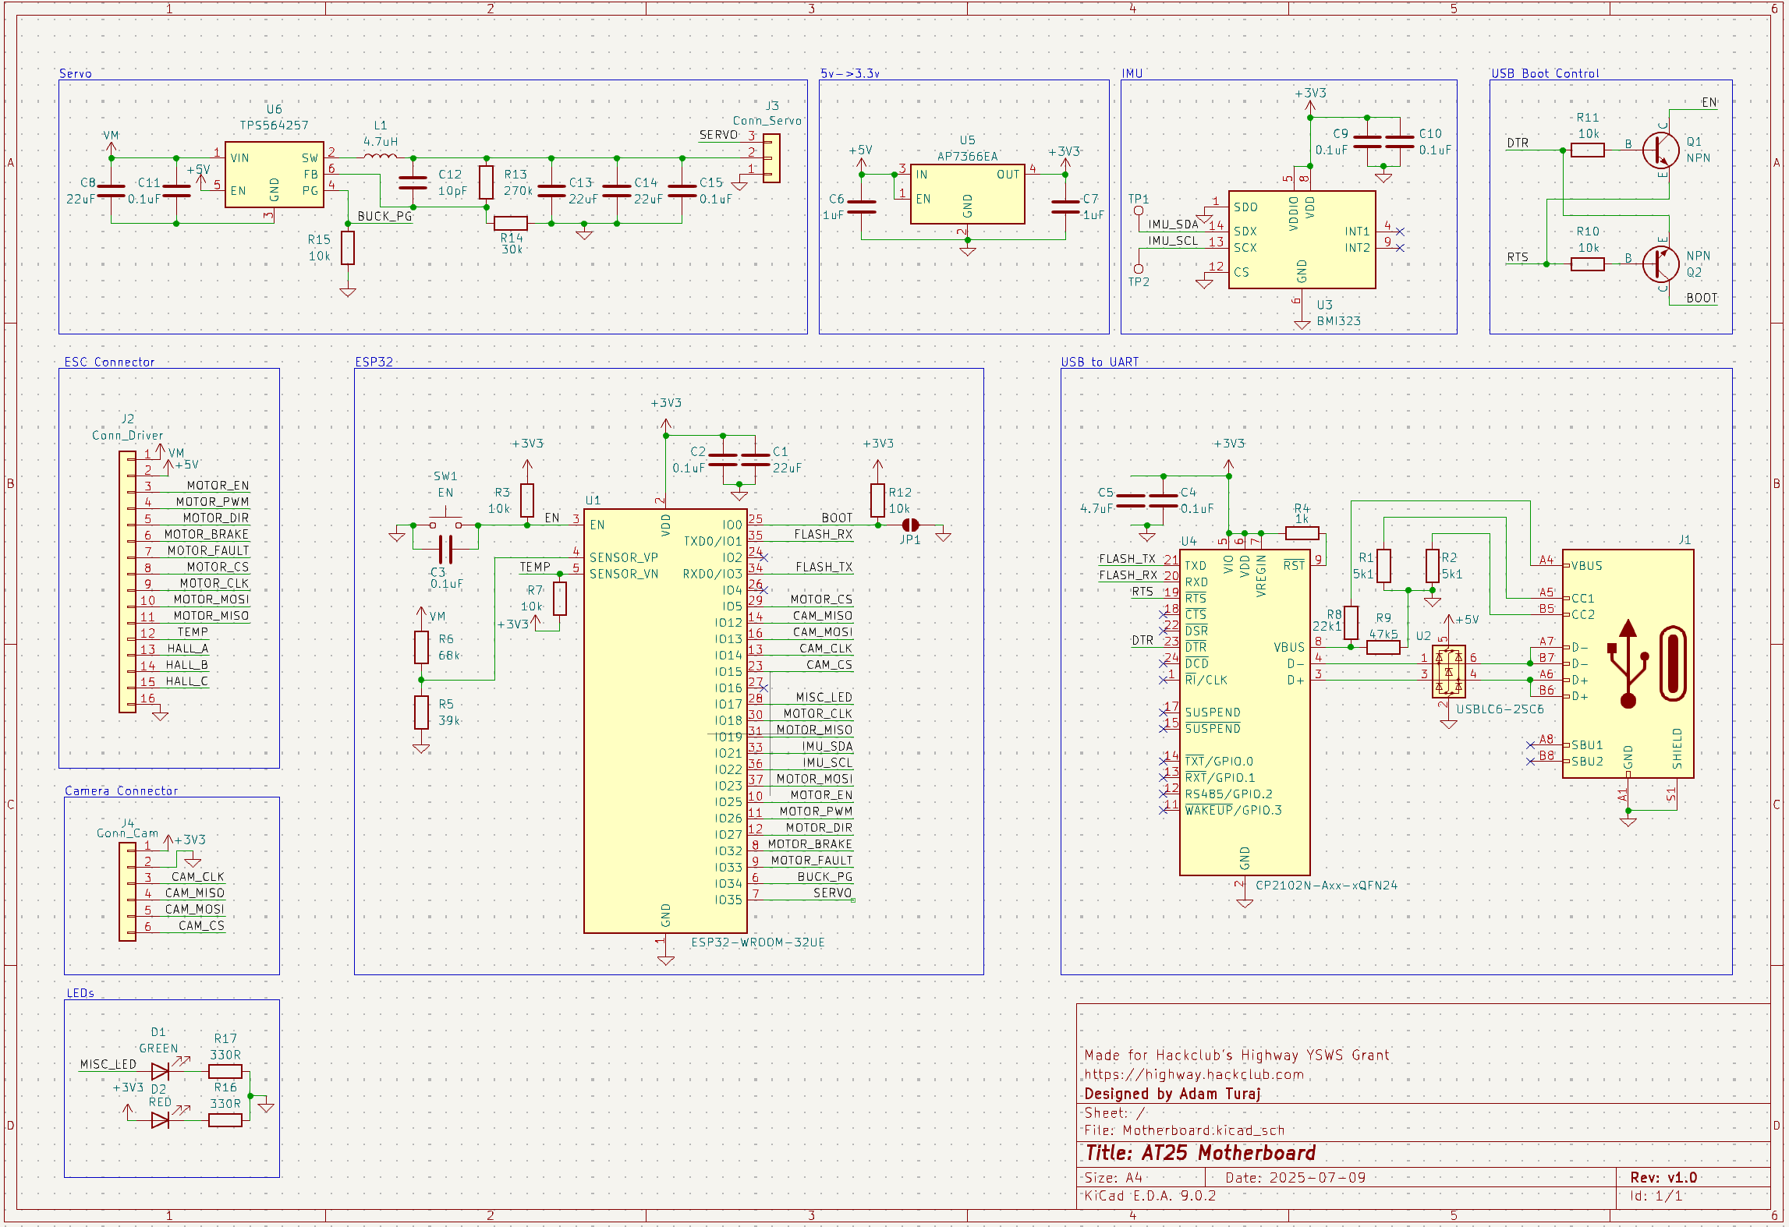Click the 'Rev: v1.0' revision field

pyautogui.click(x=1663, y=1177)
